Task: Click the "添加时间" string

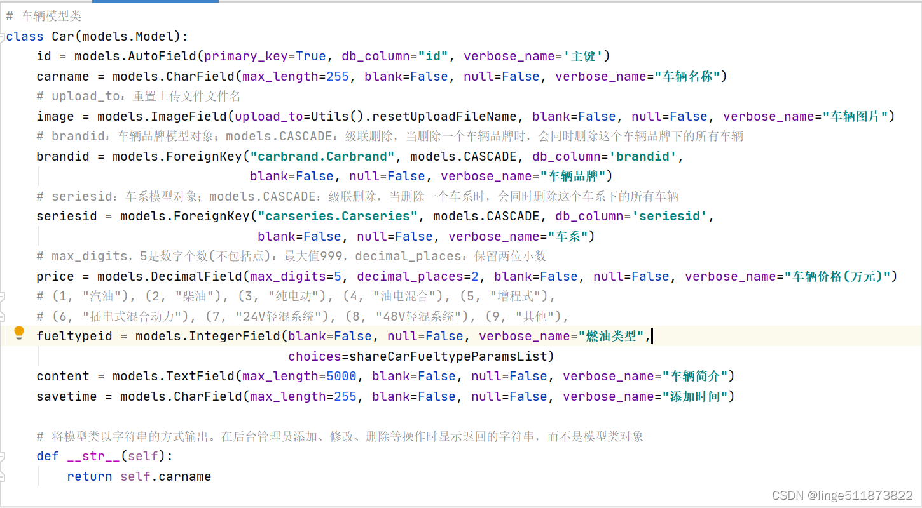Action: [695, 397]
